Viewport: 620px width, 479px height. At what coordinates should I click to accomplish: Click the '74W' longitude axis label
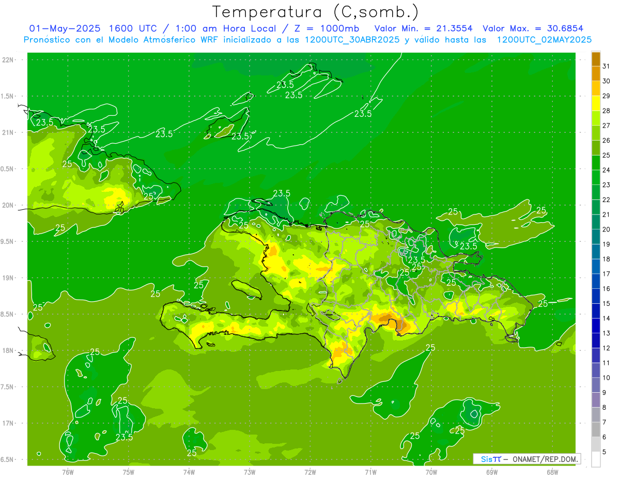189,472
